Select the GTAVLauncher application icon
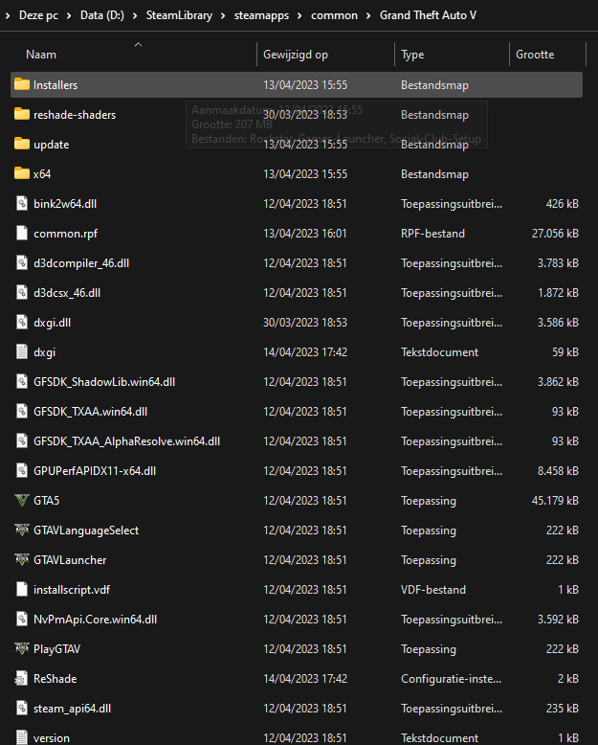 pos(23,559)
